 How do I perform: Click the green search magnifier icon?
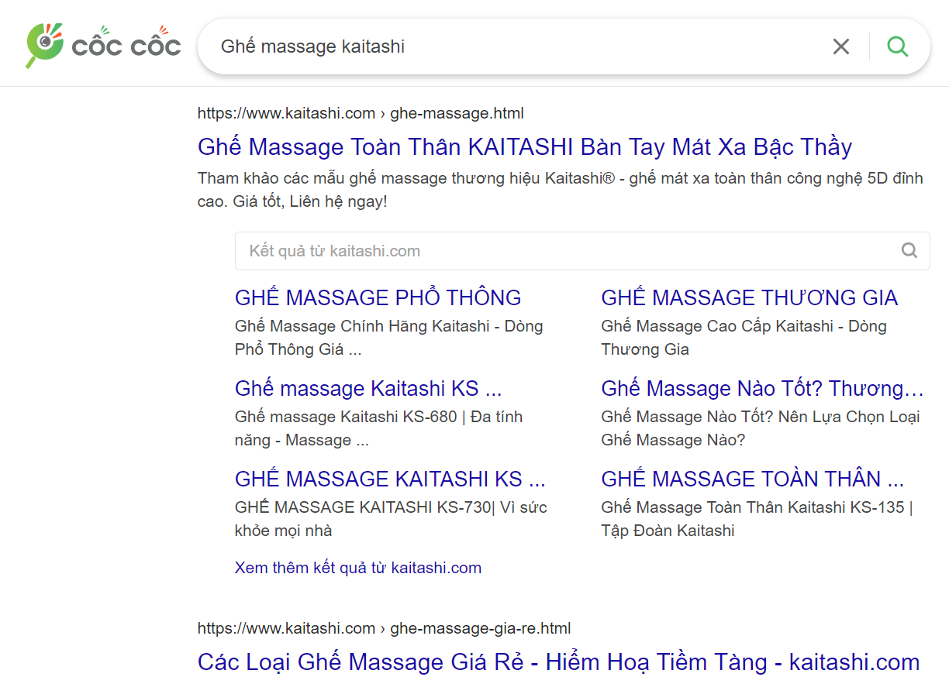pos(898,46)
